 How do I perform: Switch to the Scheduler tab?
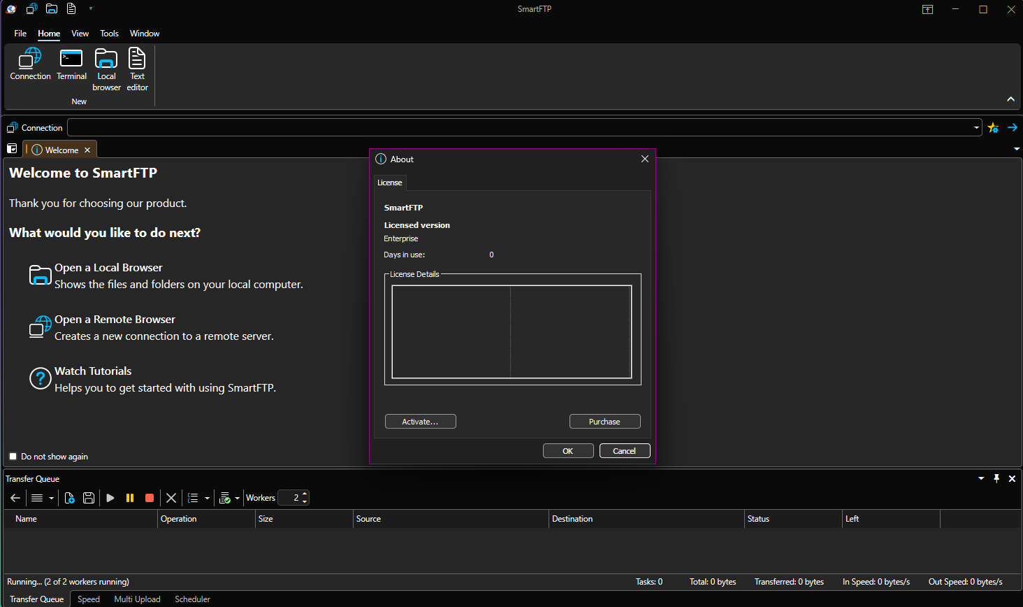pyautogui.click(x=193, y=599)
